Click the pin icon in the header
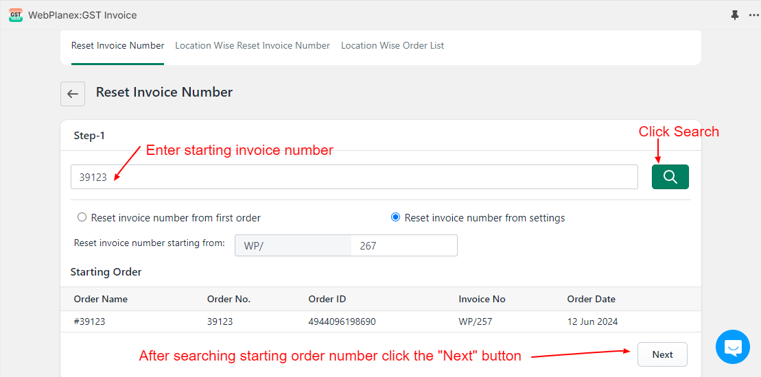The height and width of the screenshot is (377, 761). (x=735, y=15)
